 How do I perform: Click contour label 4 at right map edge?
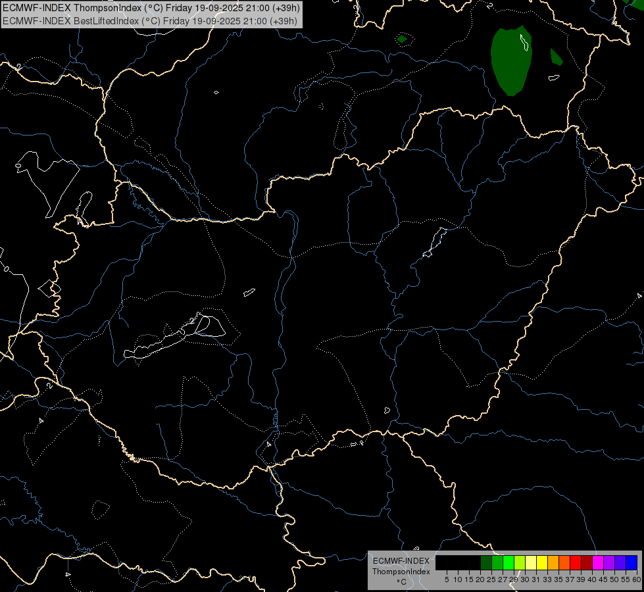point(639,296)
